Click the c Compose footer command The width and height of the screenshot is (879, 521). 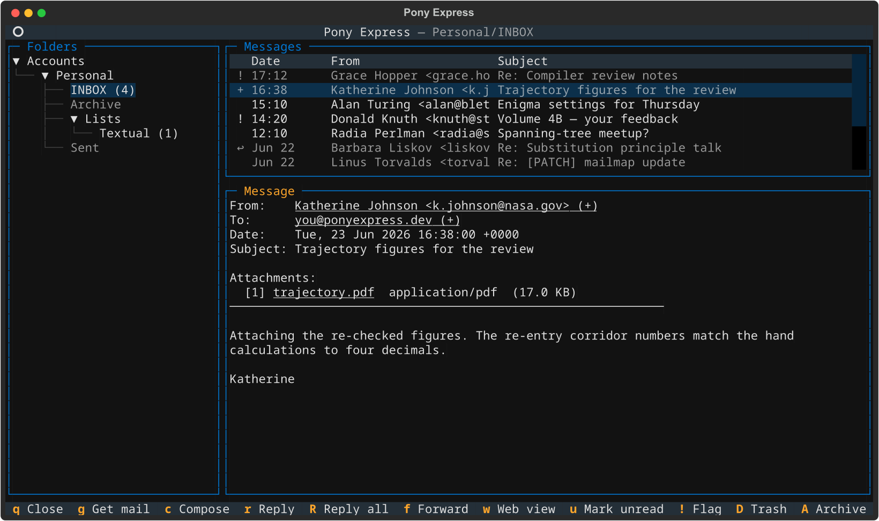pyautogui.click(x=197, y=509)
